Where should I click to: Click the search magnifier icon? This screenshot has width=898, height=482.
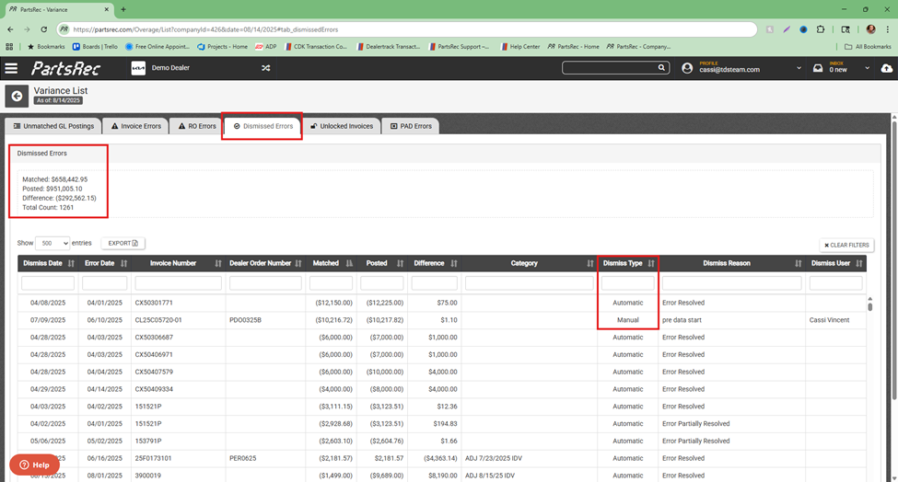coord(661,68)
